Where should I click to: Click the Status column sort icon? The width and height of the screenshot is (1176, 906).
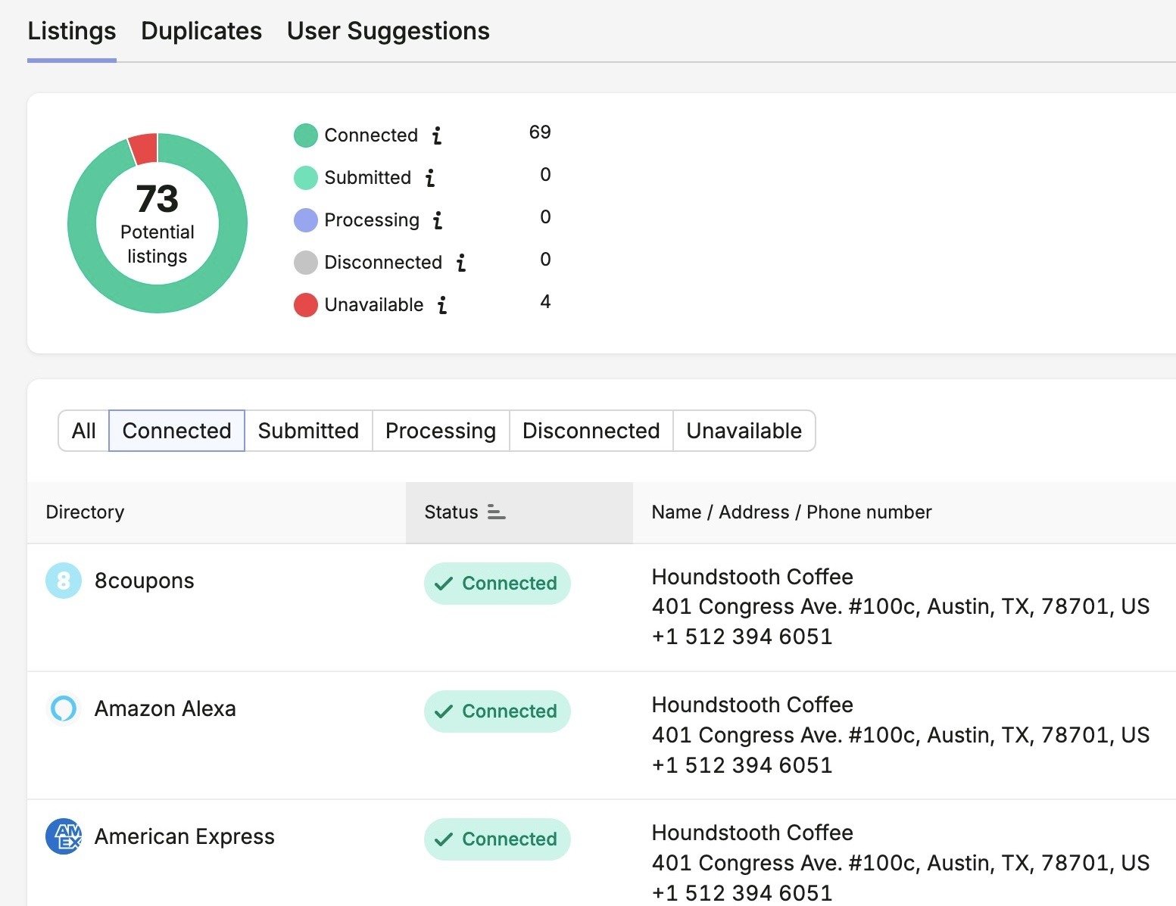tap(496, 512)
